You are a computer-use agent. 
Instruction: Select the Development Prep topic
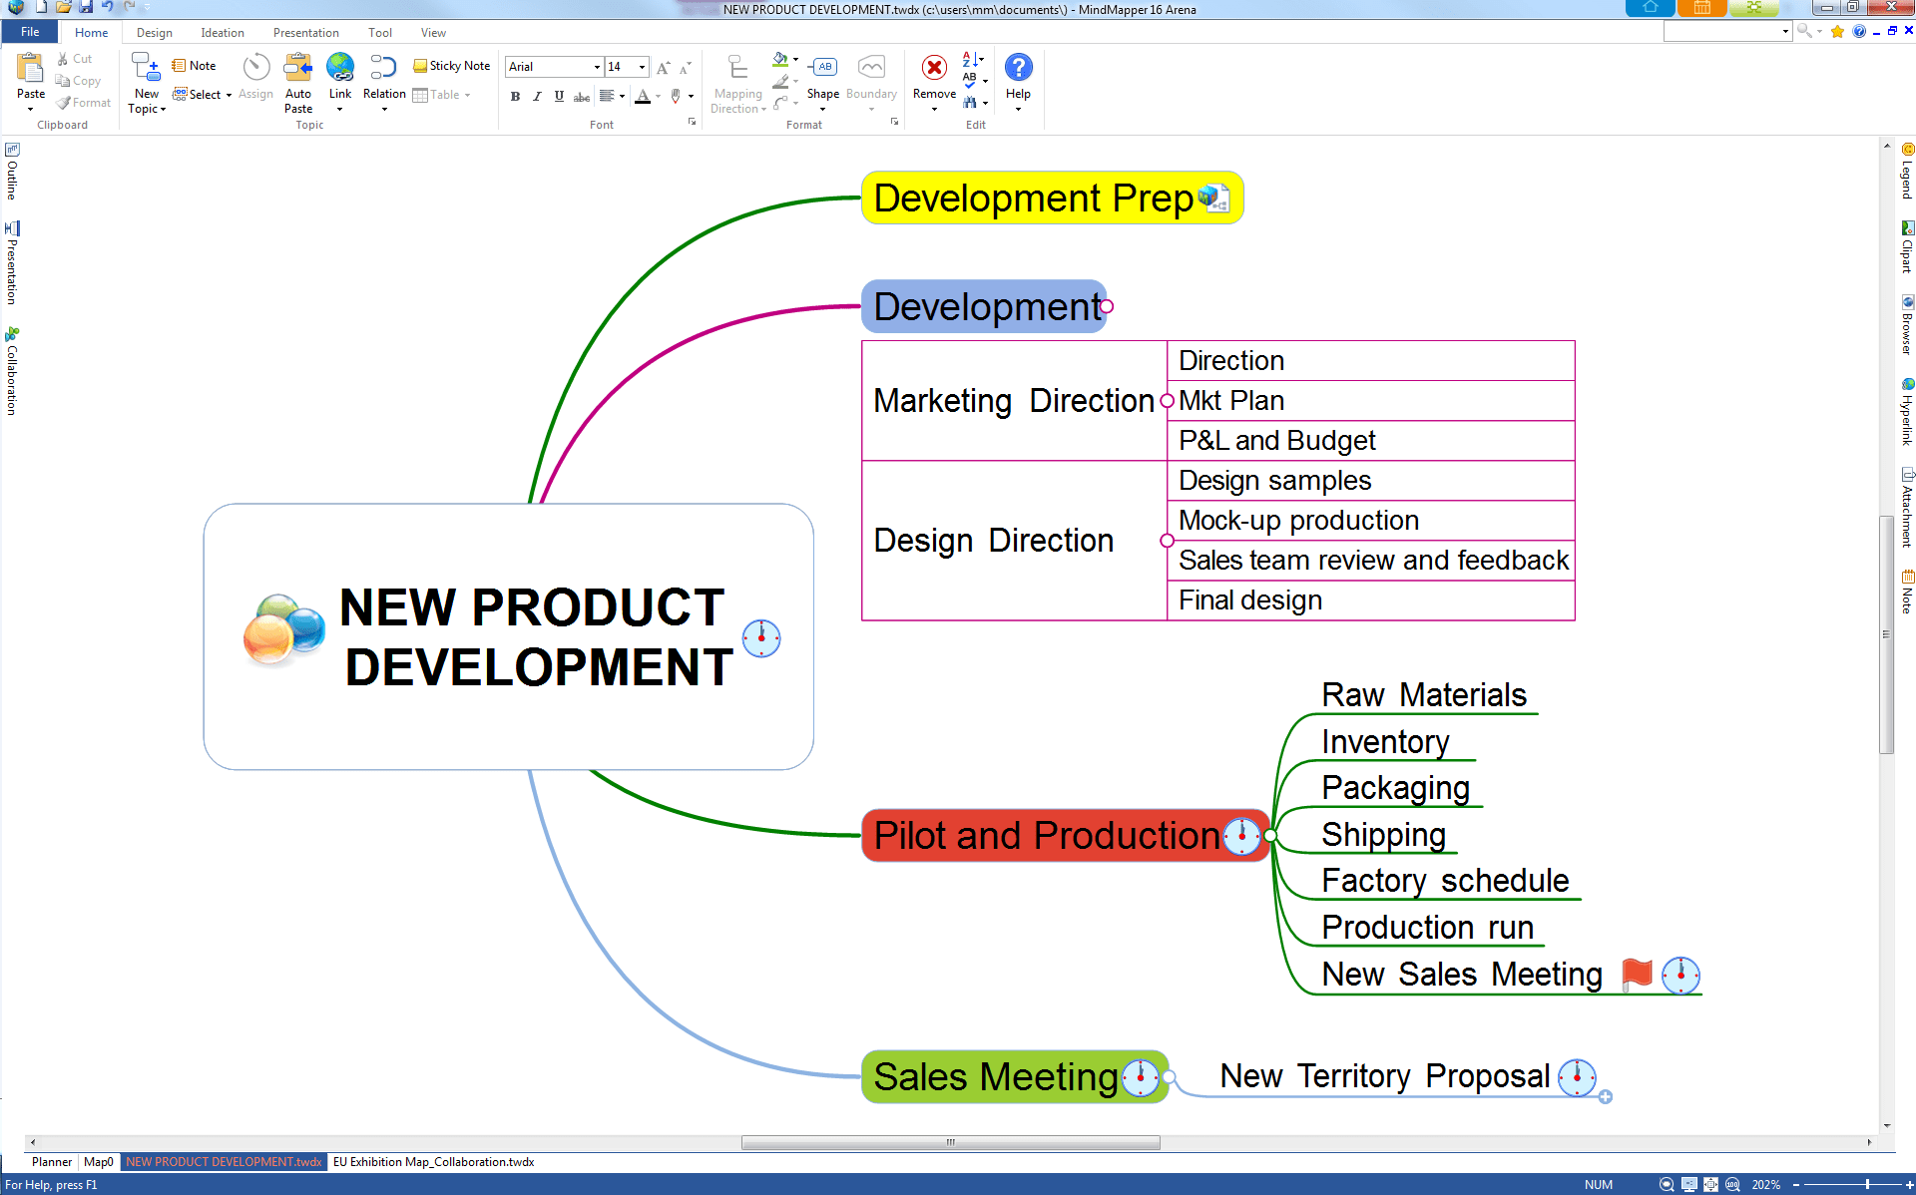point(1032,199)
